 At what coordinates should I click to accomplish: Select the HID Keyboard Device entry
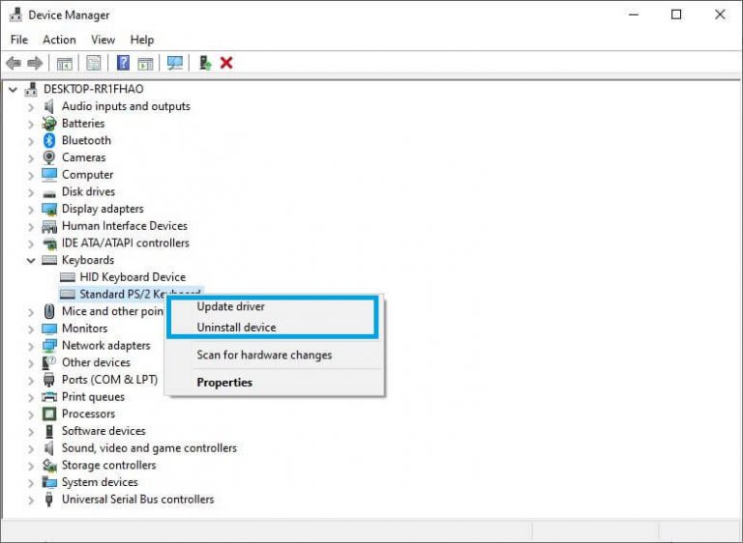click(x=133, y=277)
